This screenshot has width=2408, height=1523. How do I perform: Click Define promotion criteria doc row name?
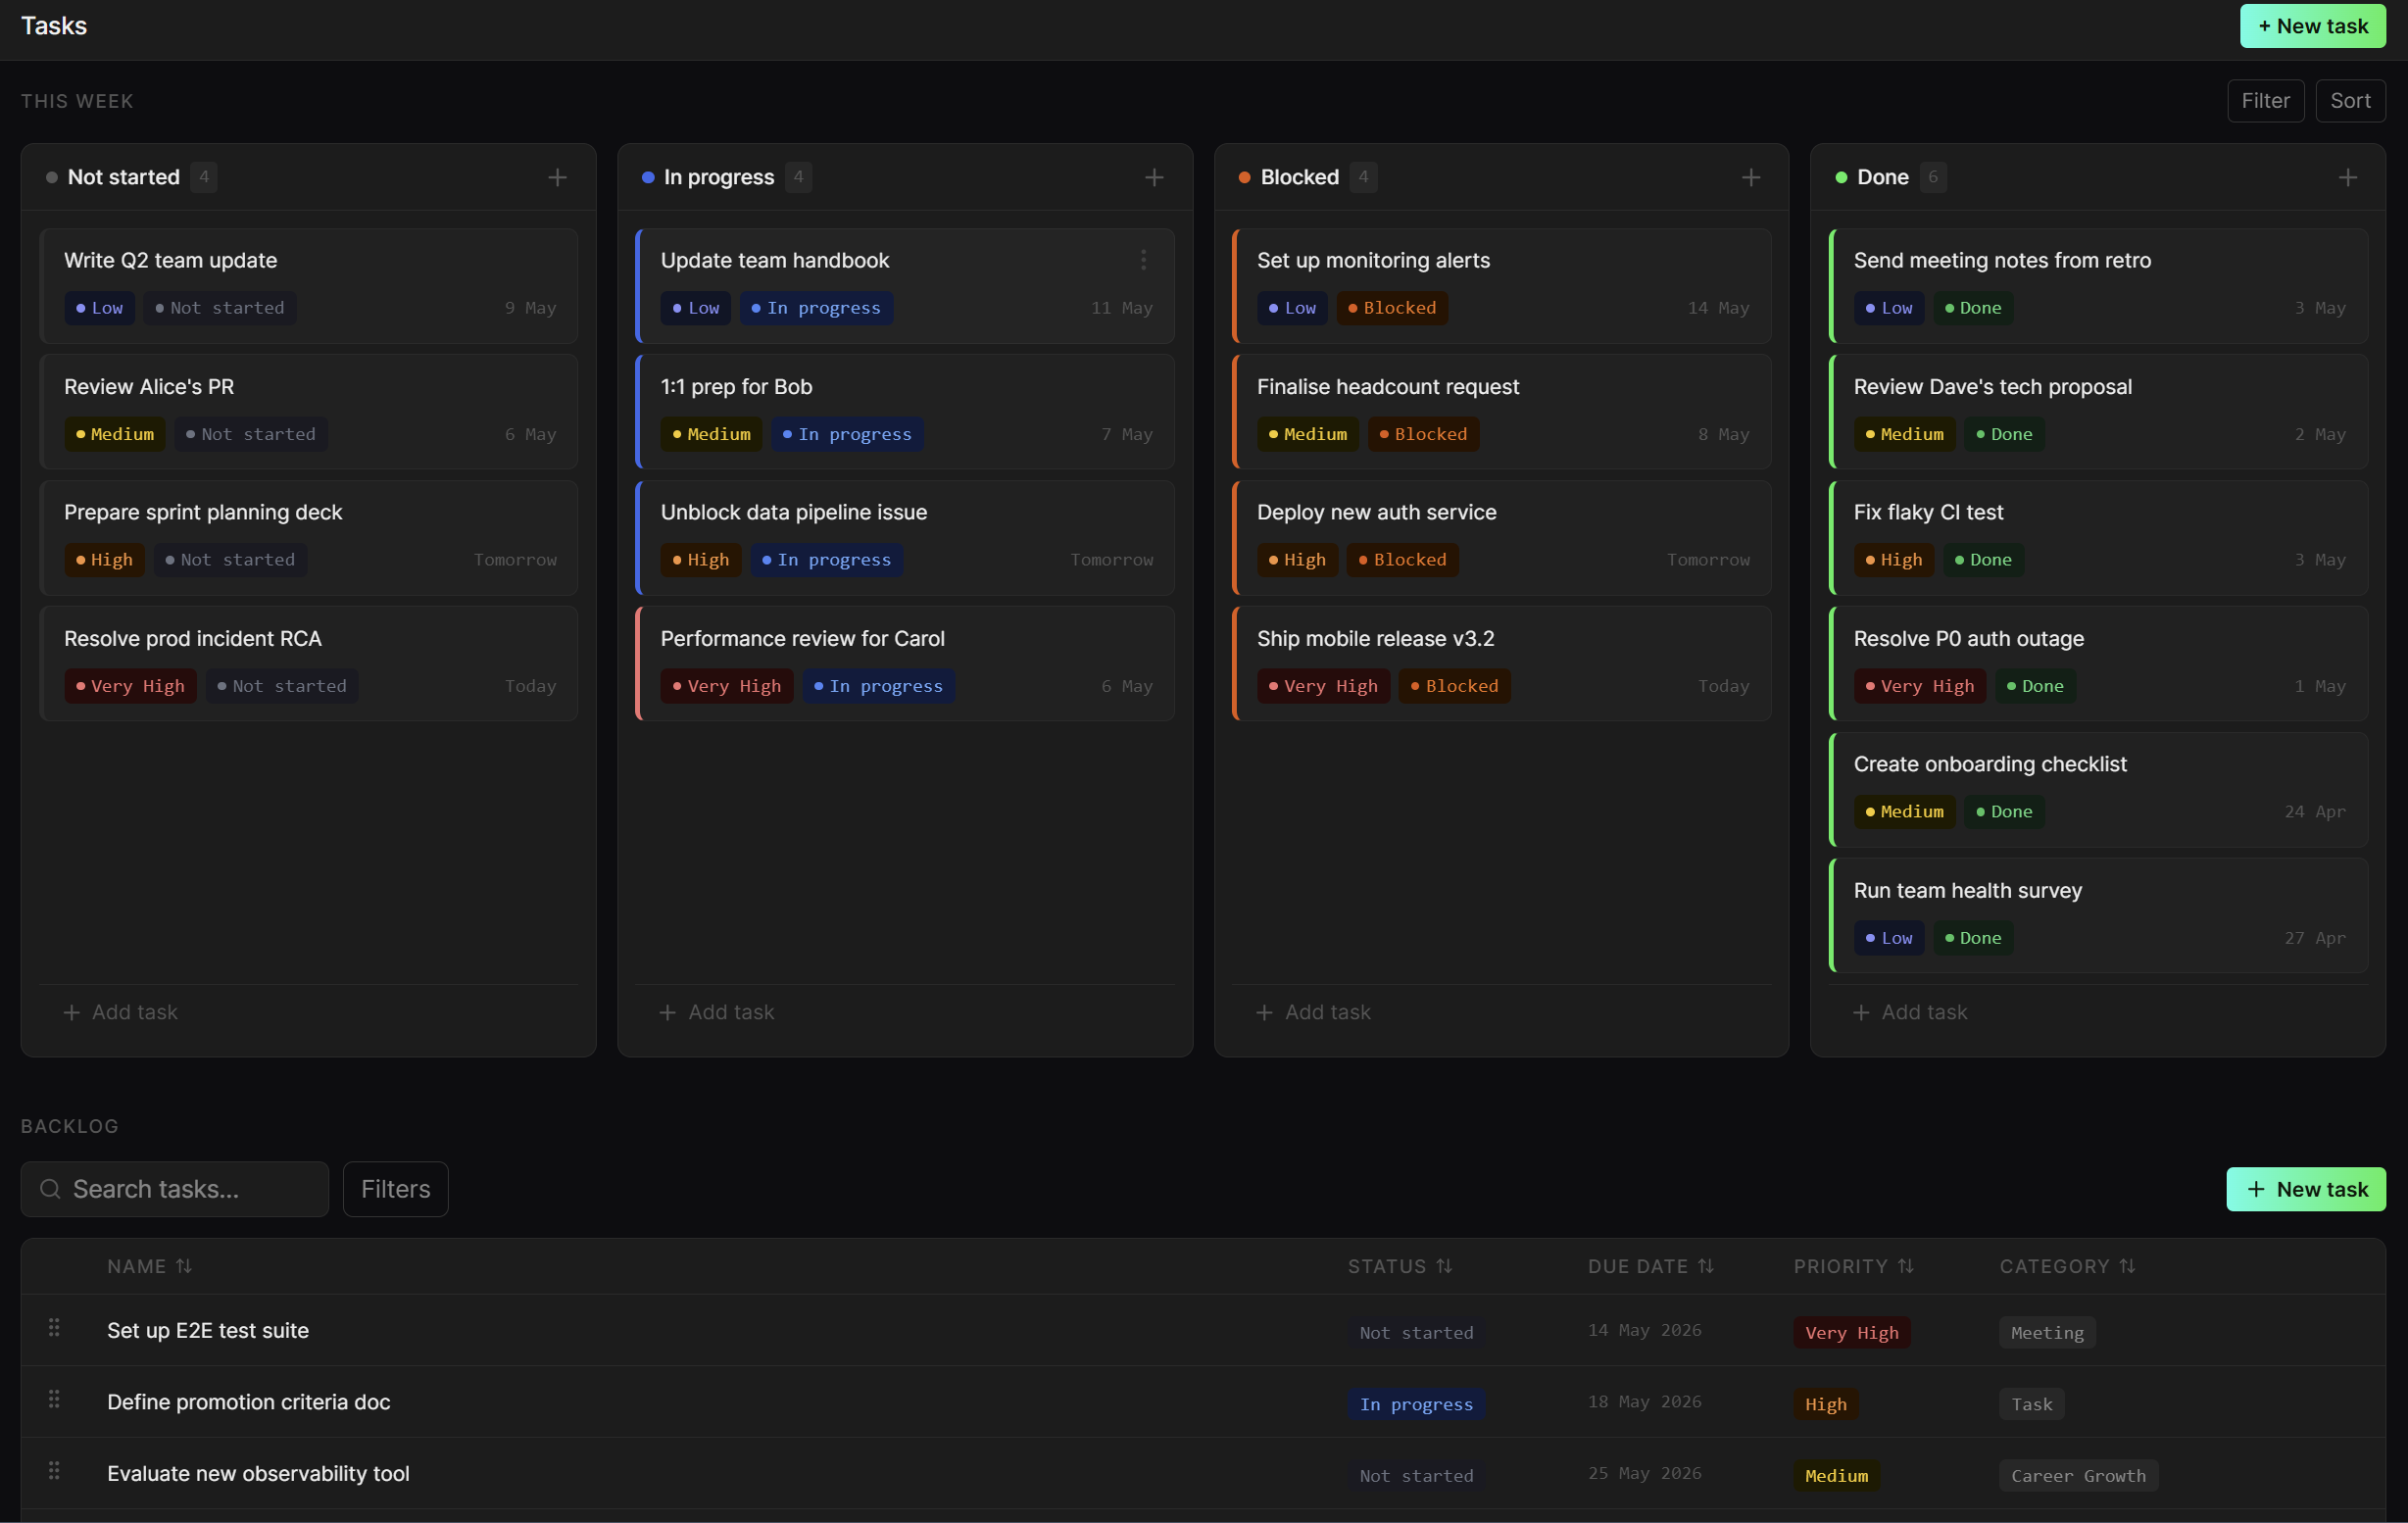(249, 1402)
